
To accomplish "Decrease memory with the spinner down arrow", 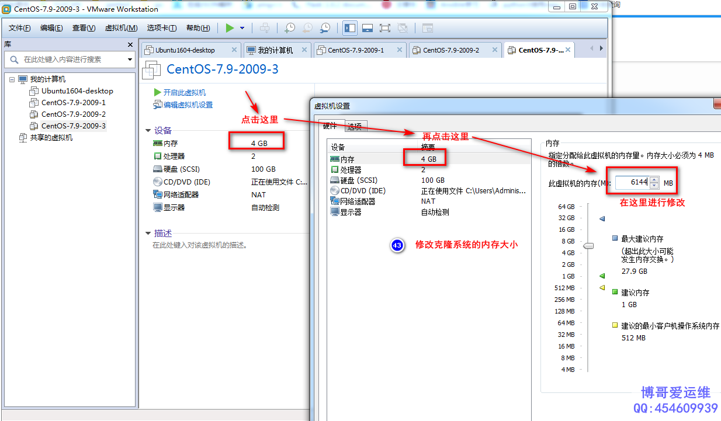I will click(x=654, y=186).
